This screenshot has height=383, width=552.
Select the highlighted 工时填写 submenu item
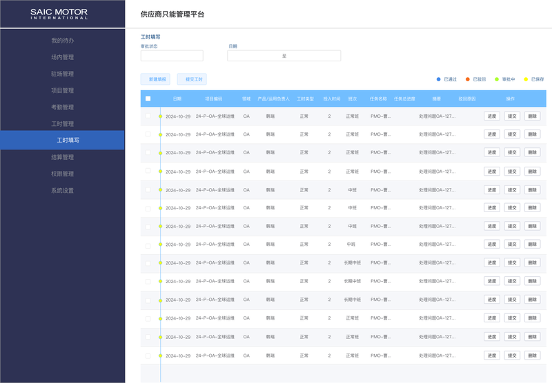[x=62, y=141]
